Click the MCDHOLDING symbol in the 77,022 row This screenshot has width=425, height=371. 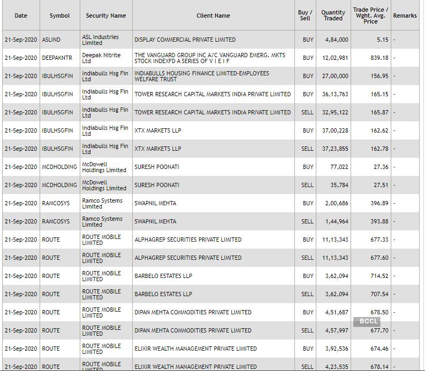pyautogui.click(x=59, y=167)
